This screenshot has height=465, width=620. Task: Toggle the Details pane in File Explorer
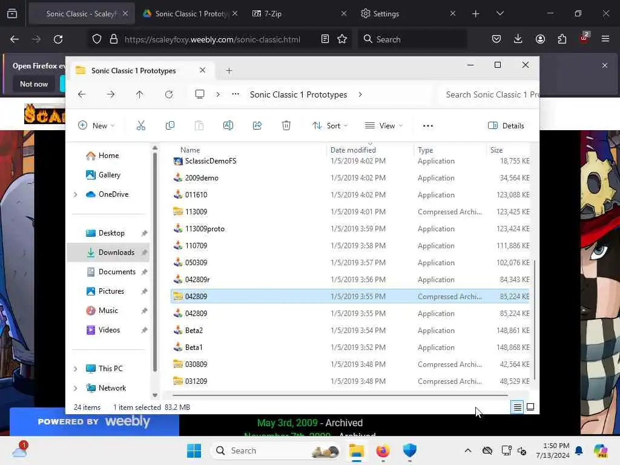click(506, 126)
